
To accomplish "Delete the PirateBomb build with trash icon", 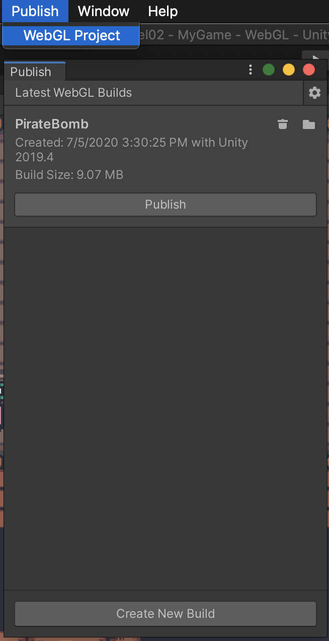I will (x=283, y=124).
